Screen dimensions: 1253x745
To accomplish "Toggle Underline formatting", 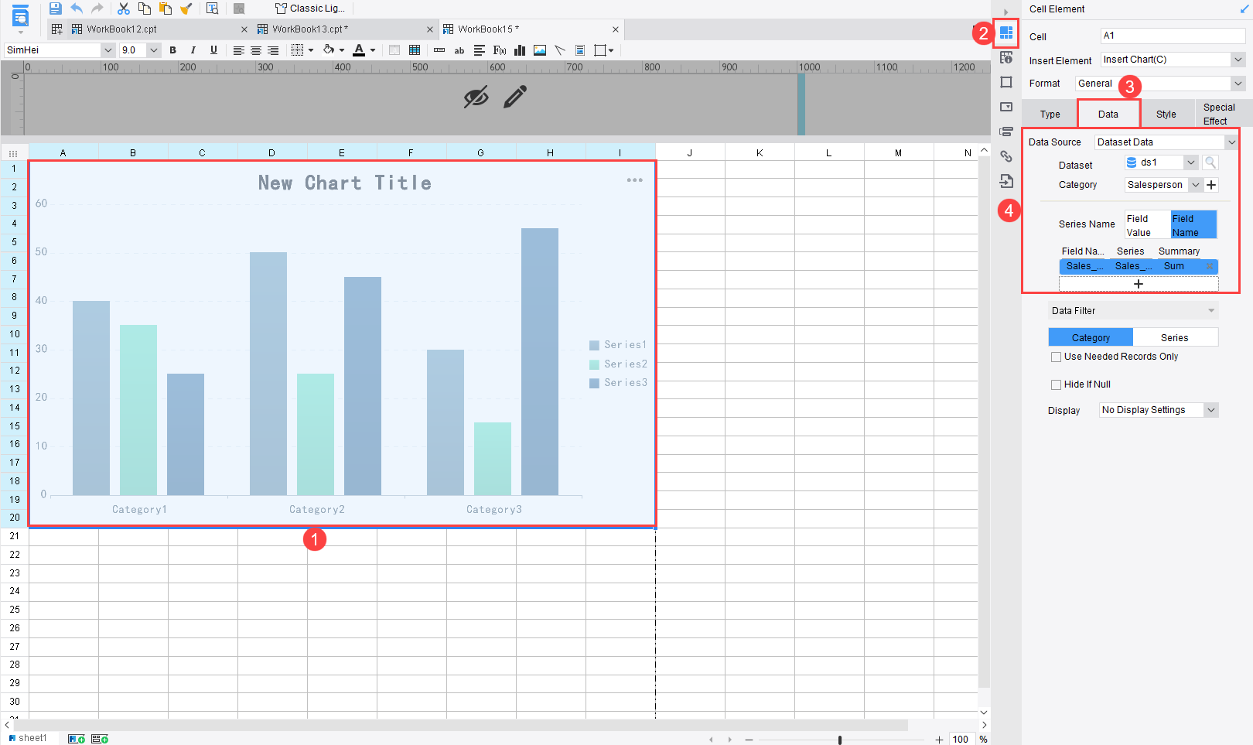I will (x=213, y=50).
